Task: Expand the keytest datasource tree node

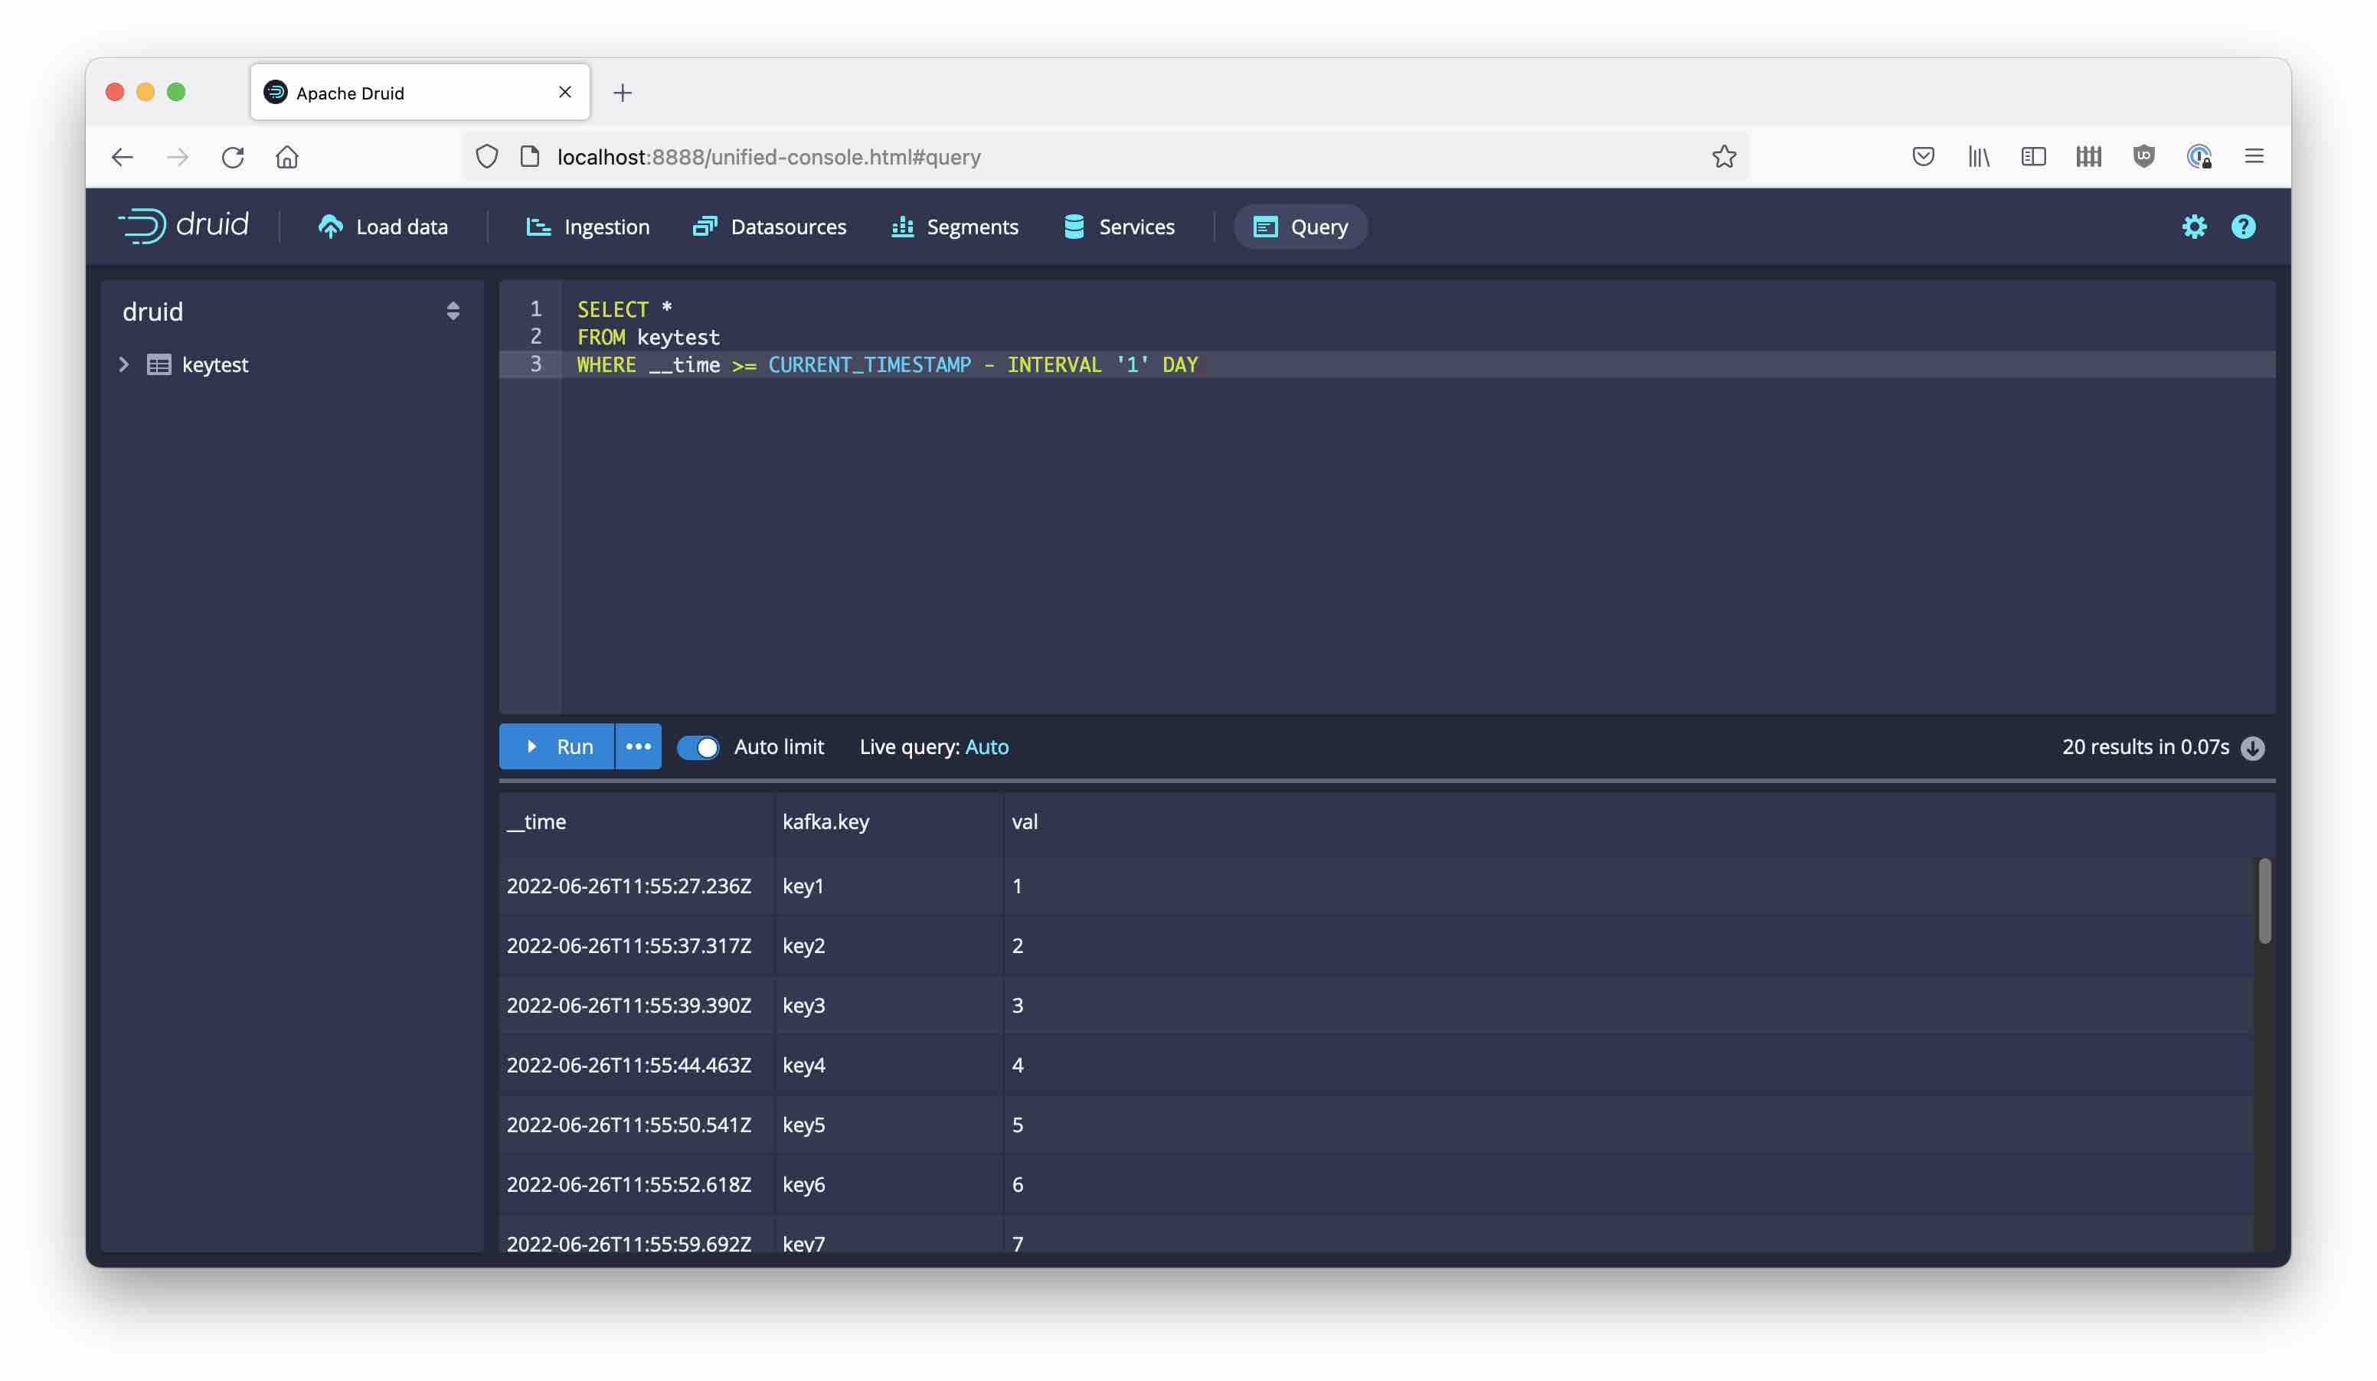Action: pyautogui.click(x=123, y=365)
